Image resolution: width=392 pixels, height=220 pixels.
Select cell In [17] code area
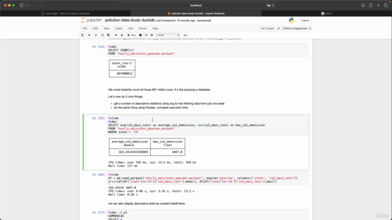click(208, 215)
